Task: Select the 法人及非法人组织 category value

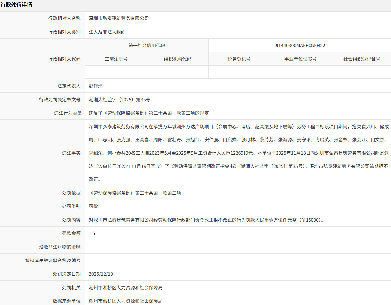Action: click(x=107, y=32)
